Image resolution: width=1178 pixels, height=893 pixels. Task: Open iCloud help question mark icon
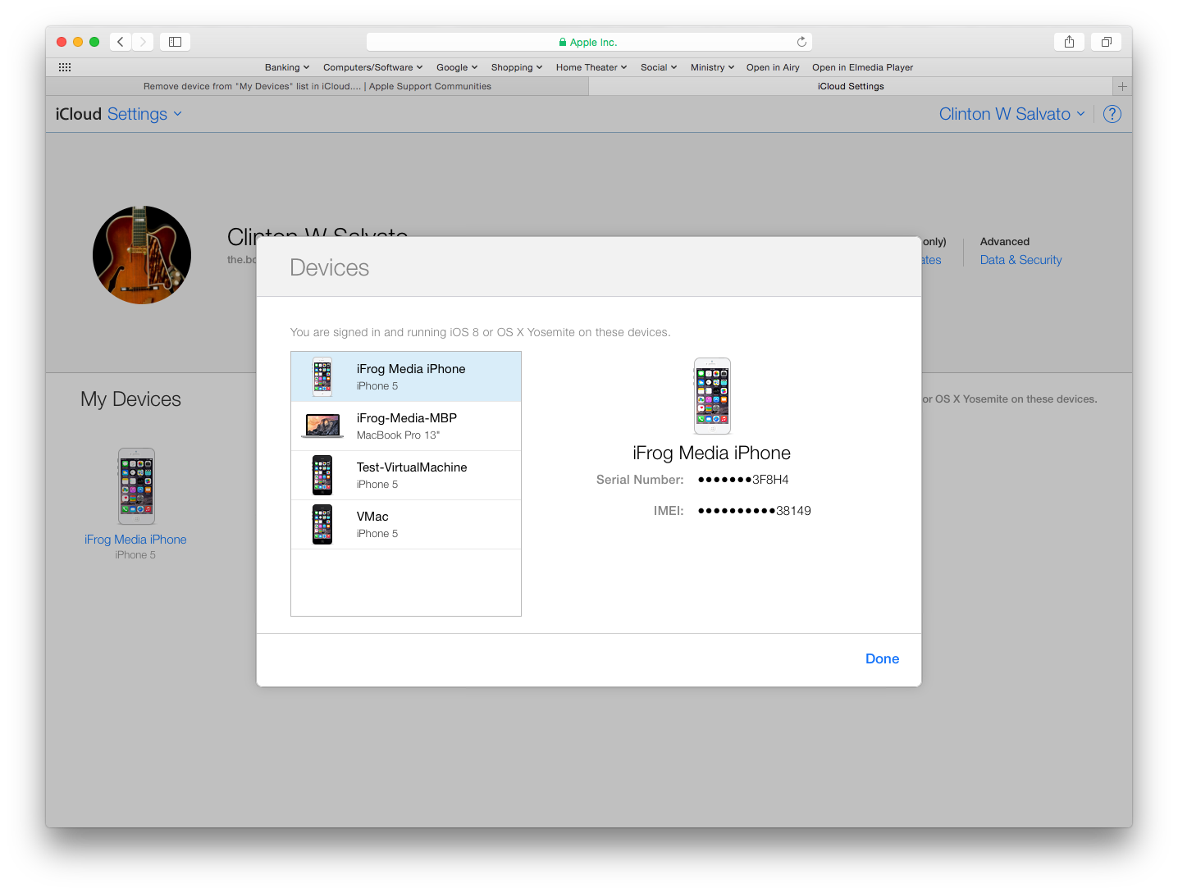click(x=1112, y=114)
